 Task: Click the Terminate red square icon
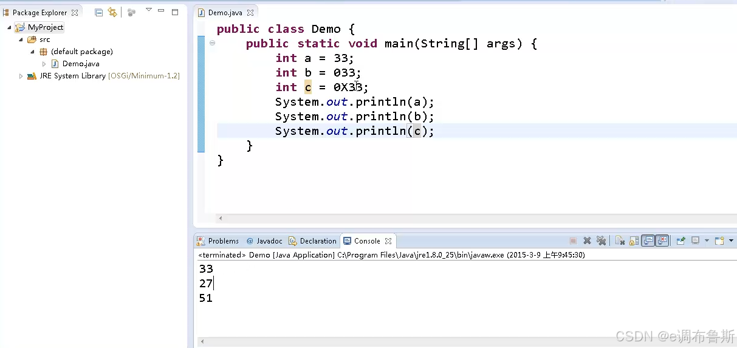click(573, 241)
